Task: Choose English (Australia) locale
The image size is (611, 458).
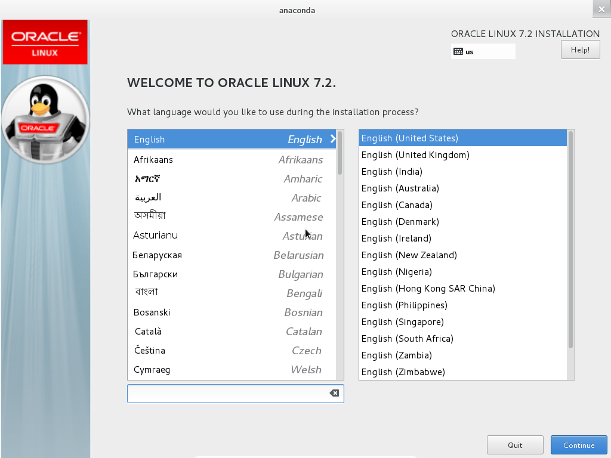Action: [463, 188]
